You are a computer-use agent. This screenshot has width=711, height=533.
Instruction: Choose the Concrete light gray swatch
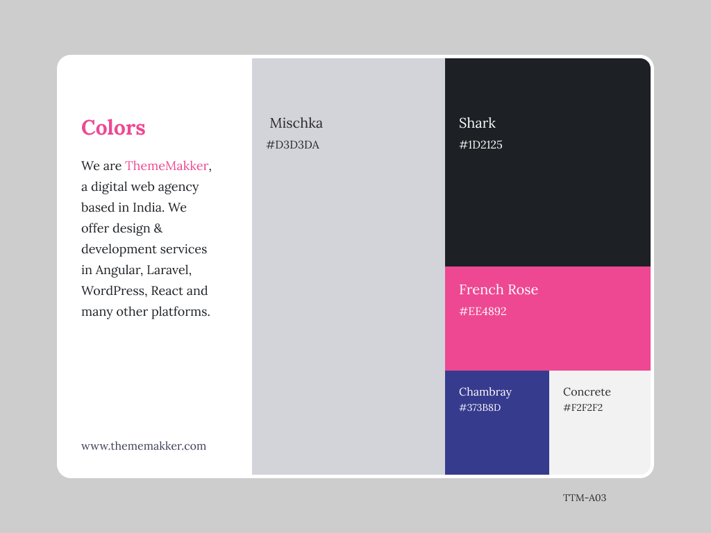point(600,423)
